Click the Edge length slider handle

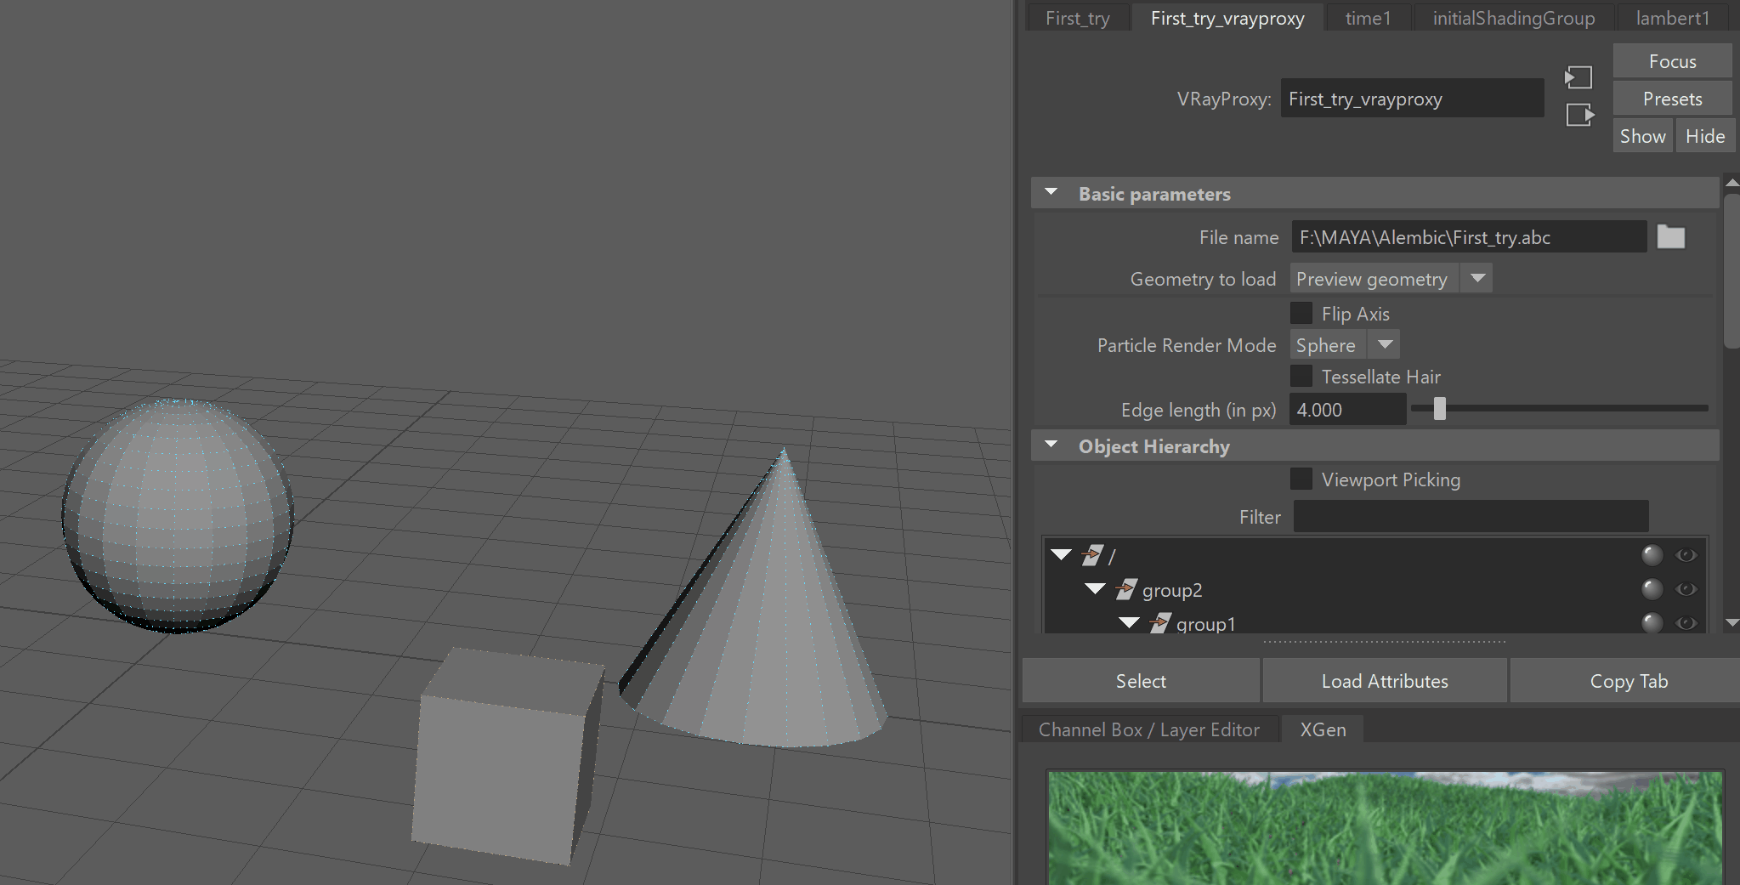tap(1439, 409)
